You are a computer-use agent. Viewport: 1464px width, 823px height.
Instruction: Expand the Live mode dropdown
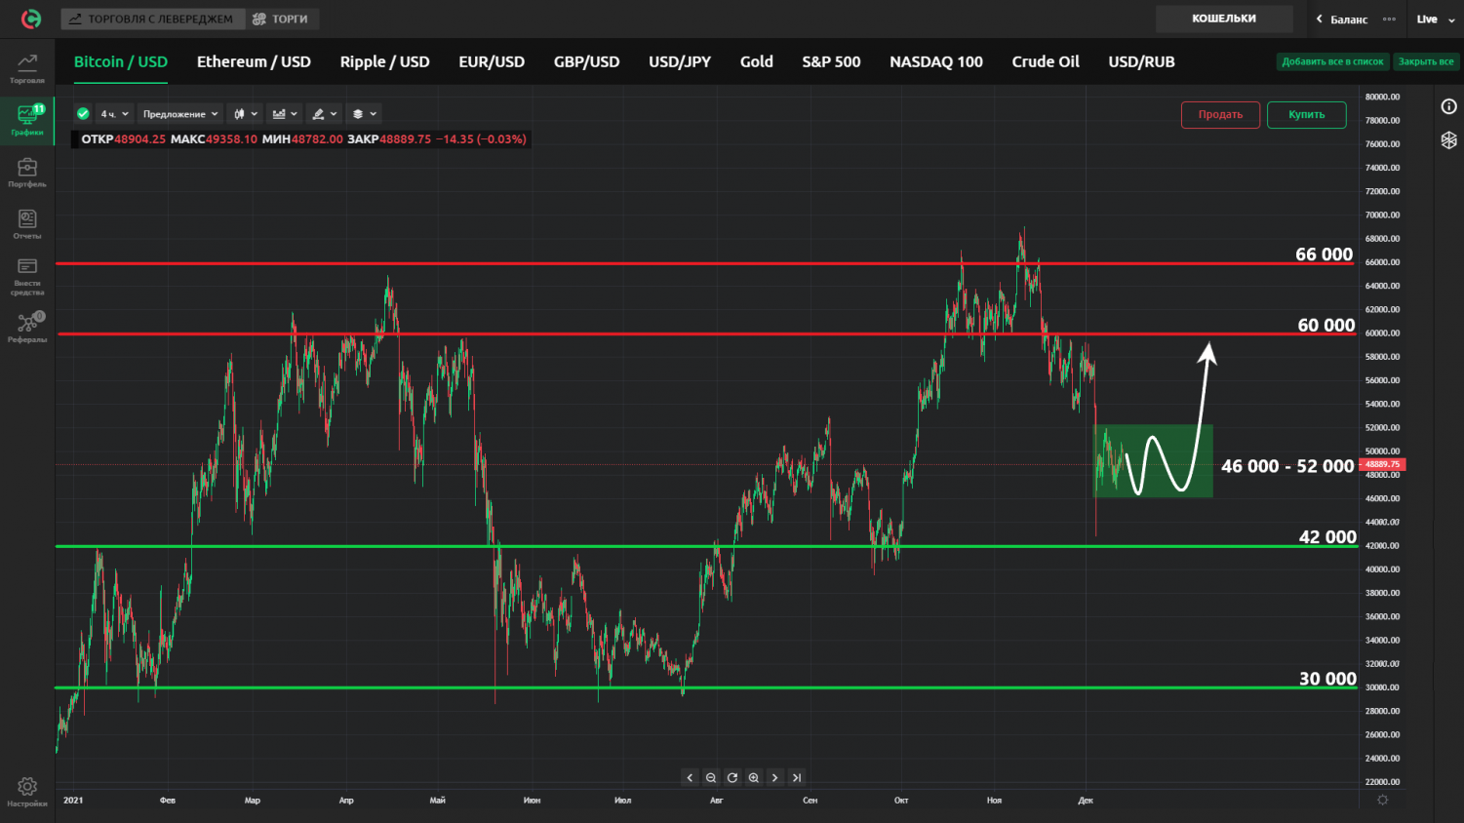pyautogui.click(x=1435, y=19)
